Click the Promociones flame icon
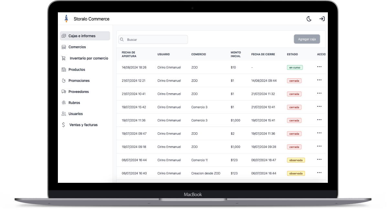 point(64,81)
